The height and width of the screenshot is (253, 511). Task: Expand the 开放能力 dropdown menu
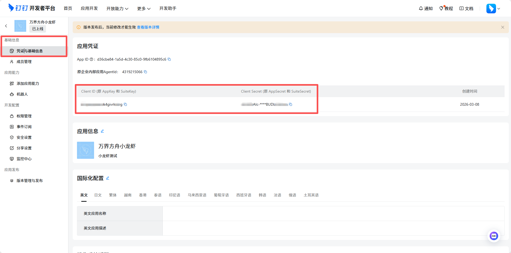point(117,9)
